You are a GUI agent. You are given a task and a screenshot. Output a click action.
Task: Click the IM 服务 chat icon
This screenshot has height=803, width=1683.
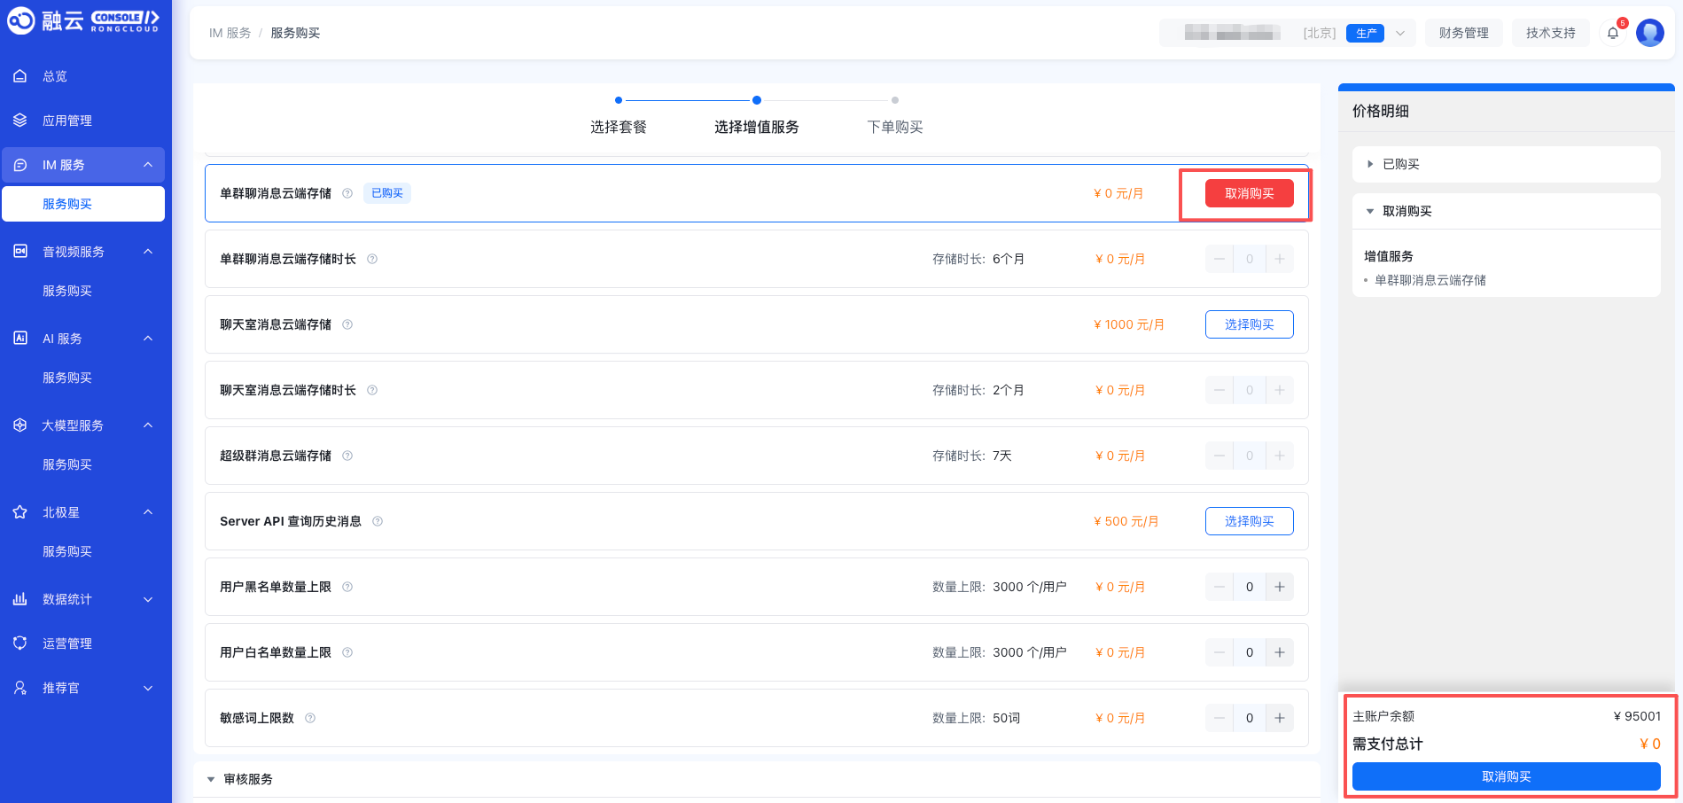(x=19, y=165)
